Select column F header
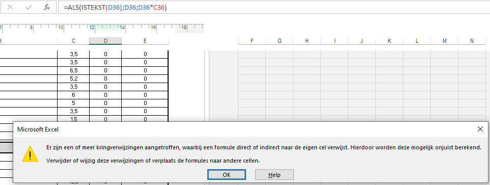The image size is (490, 185). tap(252, 41)
